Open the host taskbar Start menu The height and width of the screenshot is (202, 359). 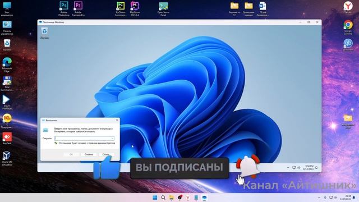click(155, 198)
